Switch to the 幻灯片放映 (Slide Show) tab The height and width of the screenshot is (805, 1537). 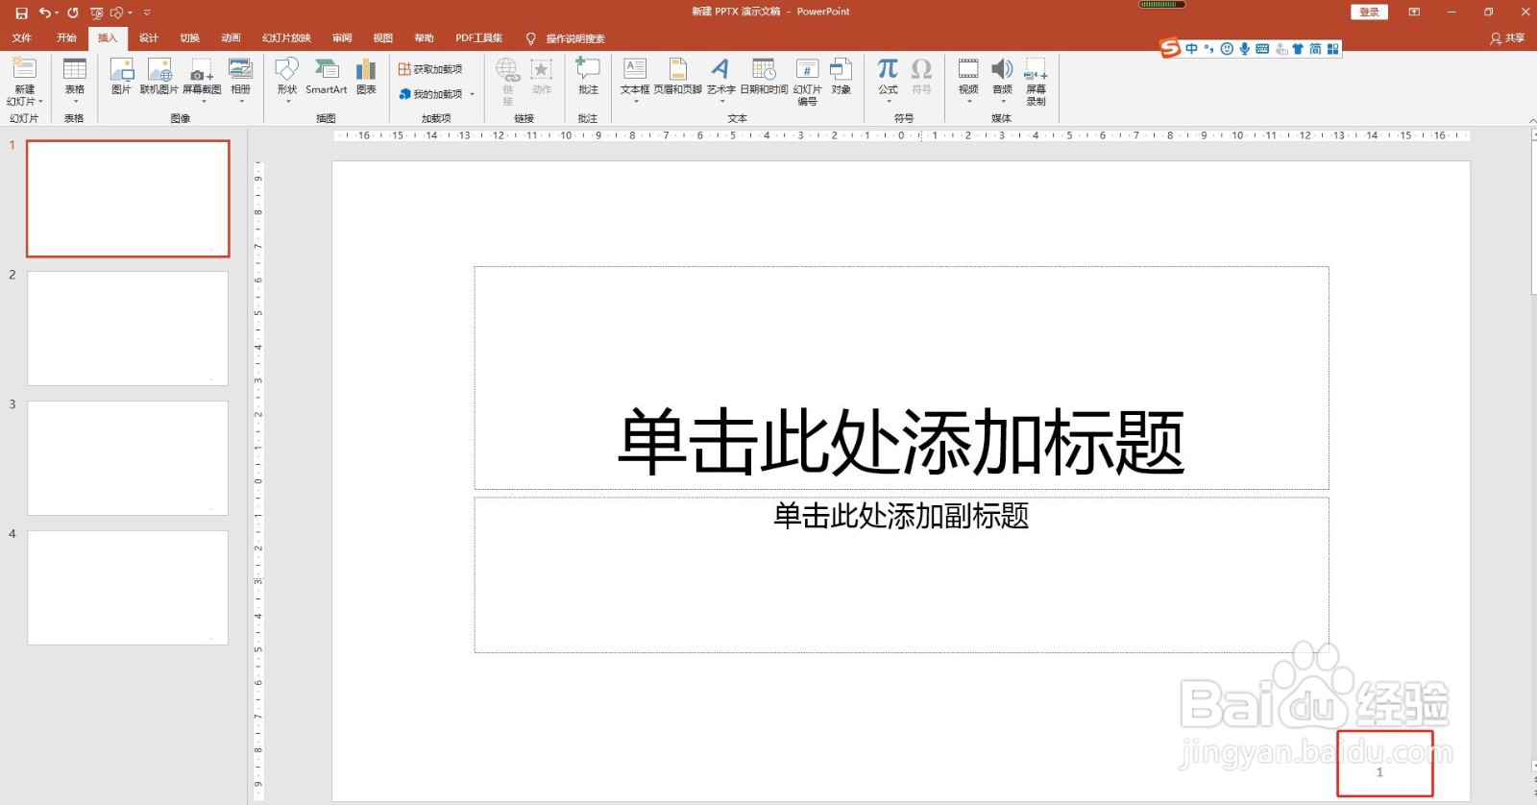tap(286, 38)
